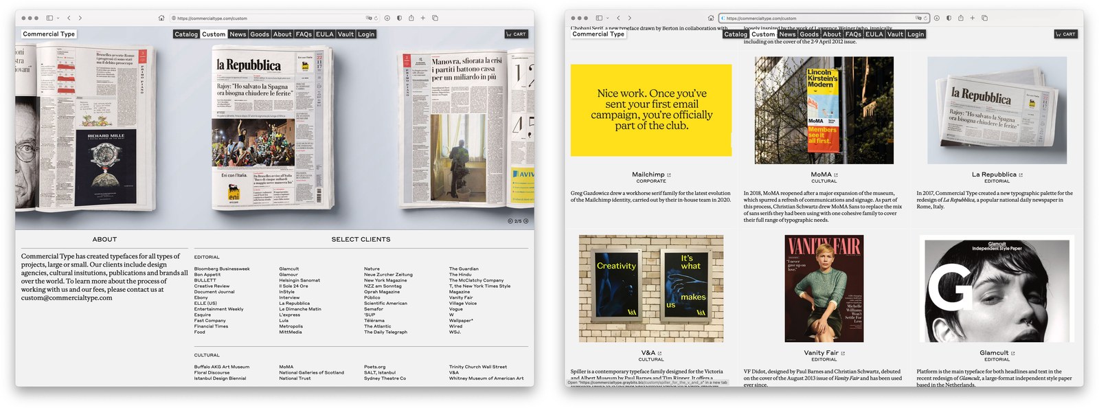Open the V&A external link title
This screenshot has height=408, width=1099.
pyautogui.click(x=651, y=353)
